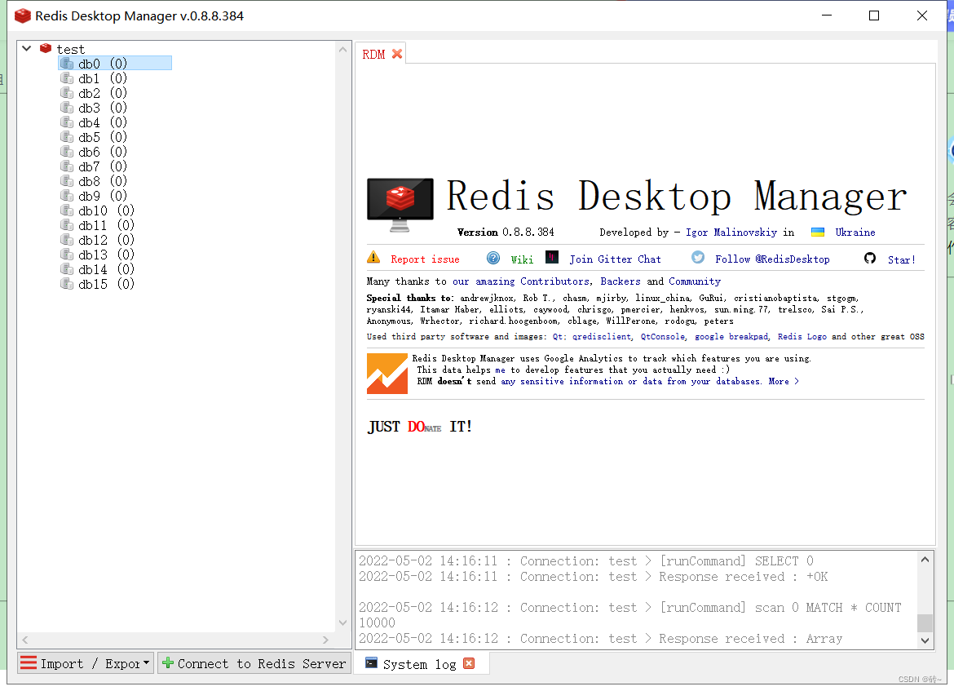
Task: Click the db4 database icon
Action: pos(67,122)
